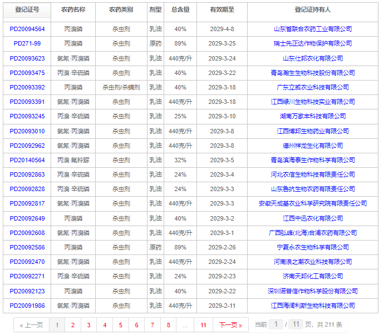379x335 pixels.
Task: Go to page 5 of results
Action: pyautogui.click(x=121, y=325)
